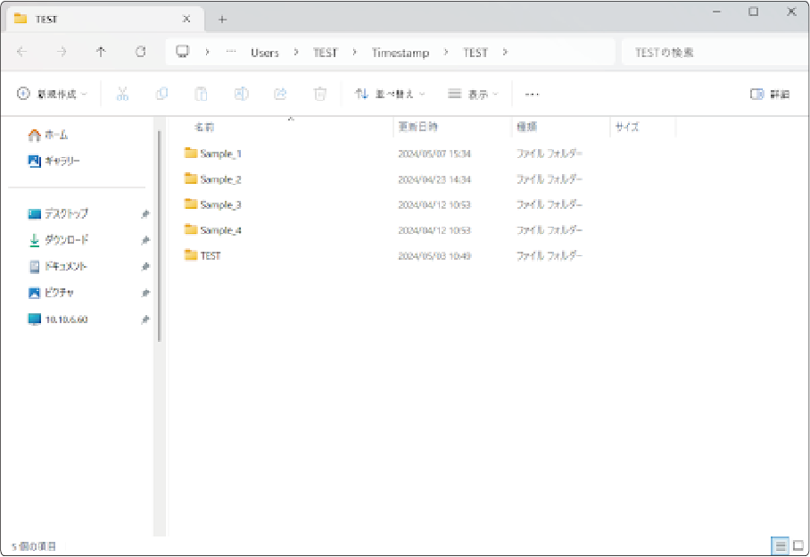Open the New (新規作成) dropdown

click(53, 94)
